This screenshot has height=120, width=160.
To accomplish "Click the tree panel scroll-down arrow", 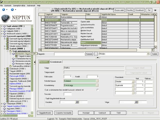I will pyautogui.click(x=32, y=113).
